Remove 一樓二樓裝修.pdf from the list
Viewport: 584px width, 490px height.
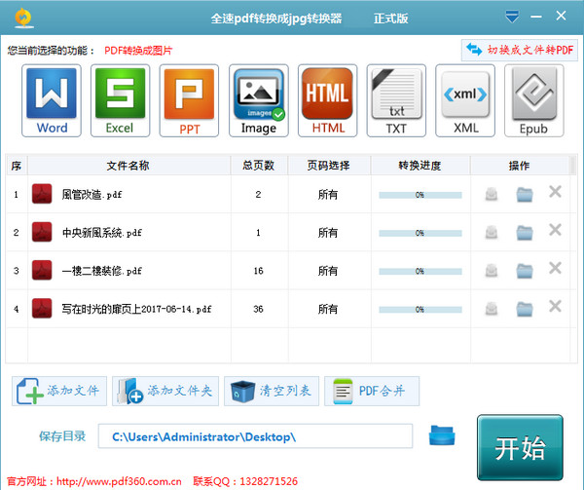[555, 268]
